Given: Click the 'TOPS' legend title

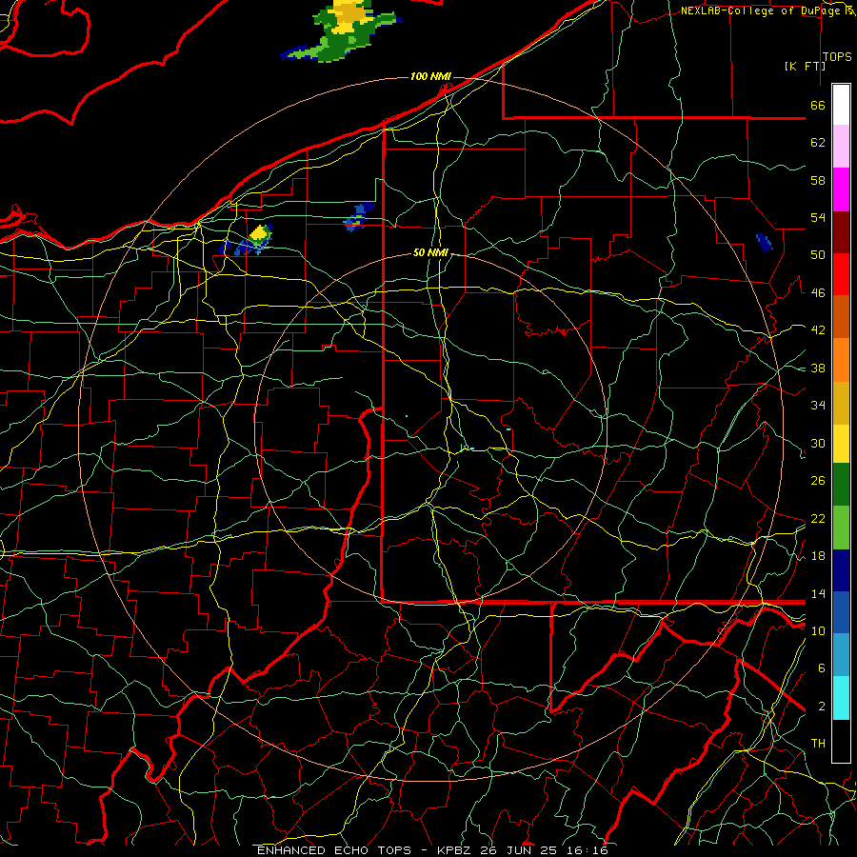Looking at the screenshot, I should [x=837, y=56].
